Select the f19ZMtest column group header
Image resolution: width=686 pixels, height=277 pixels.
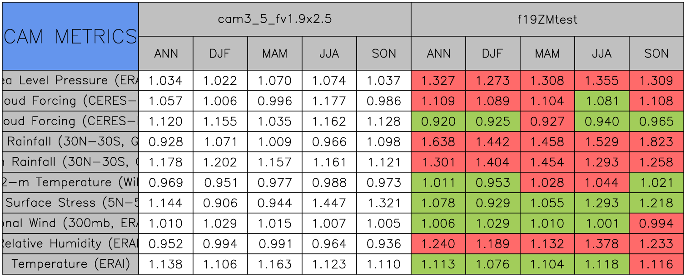click(x=547, y=19)
